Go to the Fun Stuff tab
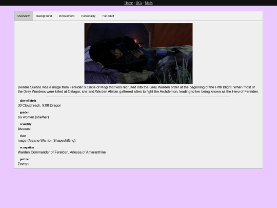This screenshot has width=277, height=208. [108, 16]
